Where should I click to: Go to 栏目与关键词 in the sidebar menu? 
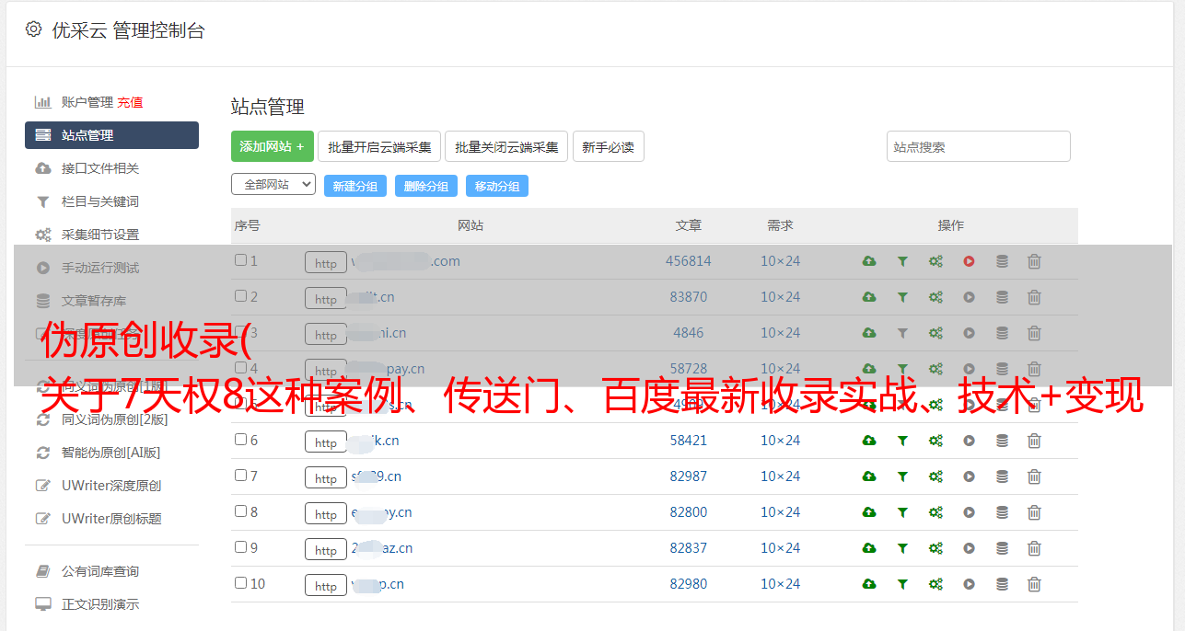tap(99, 201)
